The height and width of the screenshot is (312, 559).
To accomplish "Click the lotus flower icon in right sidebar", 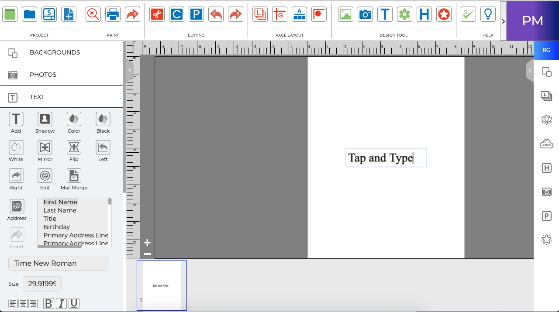I will tap(546, 120).
